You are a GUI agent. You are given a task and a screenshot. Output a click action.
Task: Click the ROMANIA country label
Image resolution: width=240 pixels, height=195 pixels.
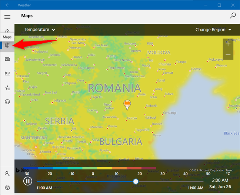[x=114, y=88]
